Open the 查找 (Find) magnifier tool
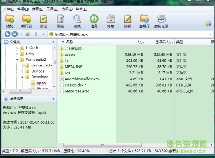215x158 pixels. (77, 20)
